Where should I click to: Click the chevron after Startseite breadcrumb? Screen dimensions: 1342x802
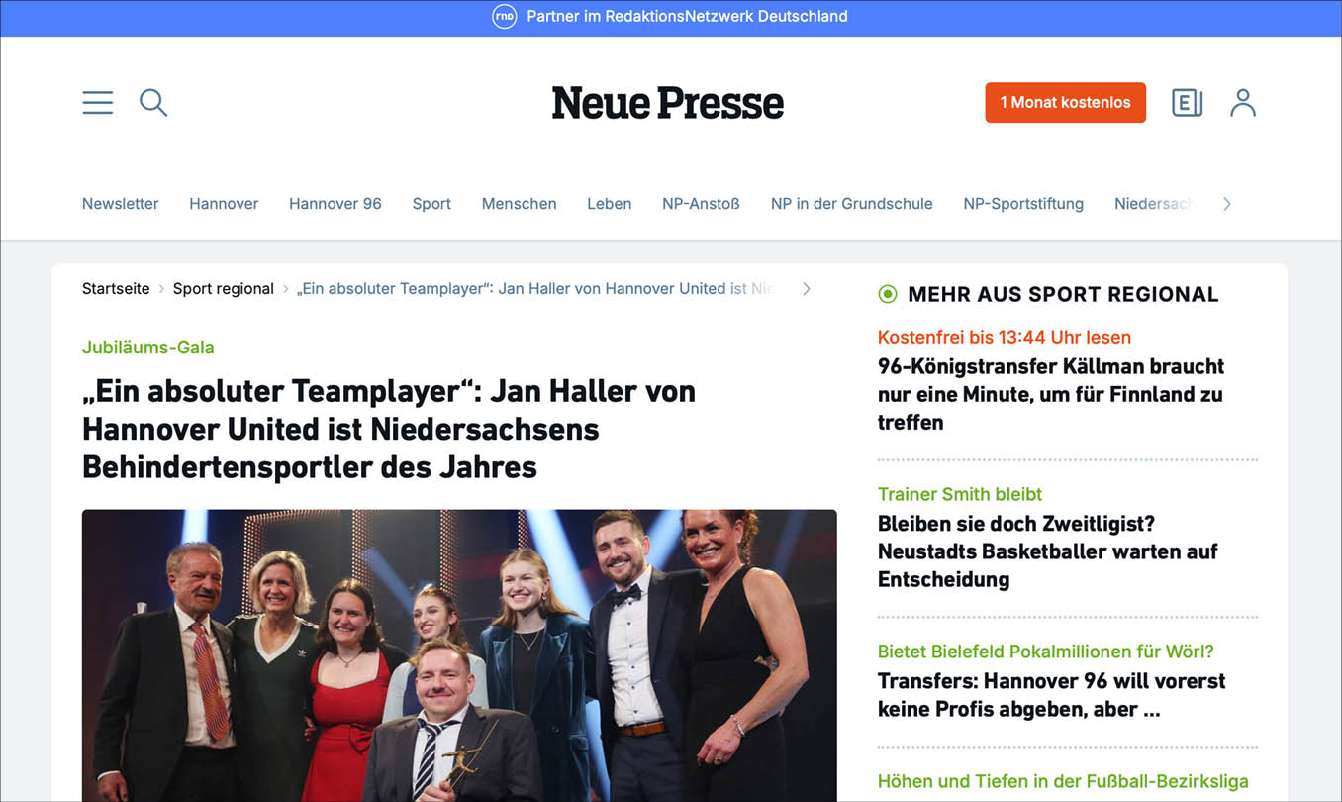161,288
